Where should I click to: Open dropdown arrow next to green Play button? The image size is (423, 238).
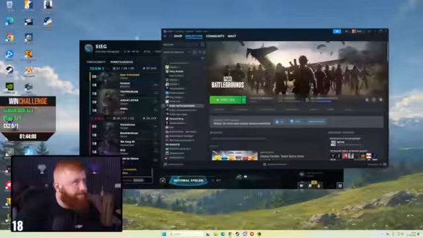point(244,100)
